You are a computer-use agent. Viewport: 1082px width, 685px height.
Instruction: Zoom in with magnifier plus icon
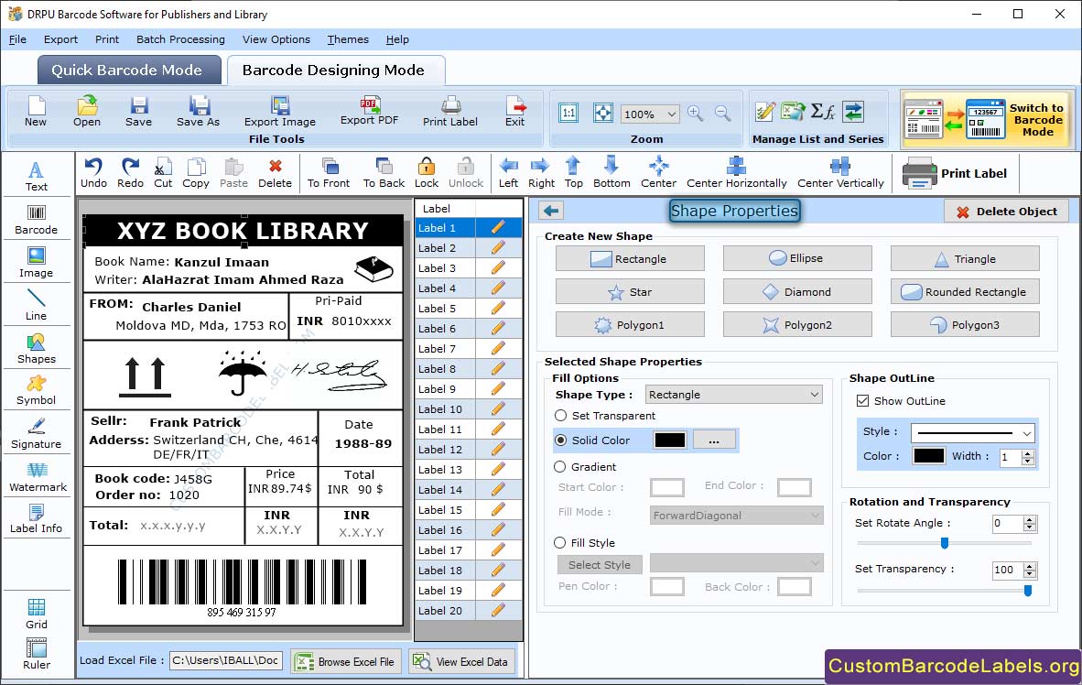(696, 114)
